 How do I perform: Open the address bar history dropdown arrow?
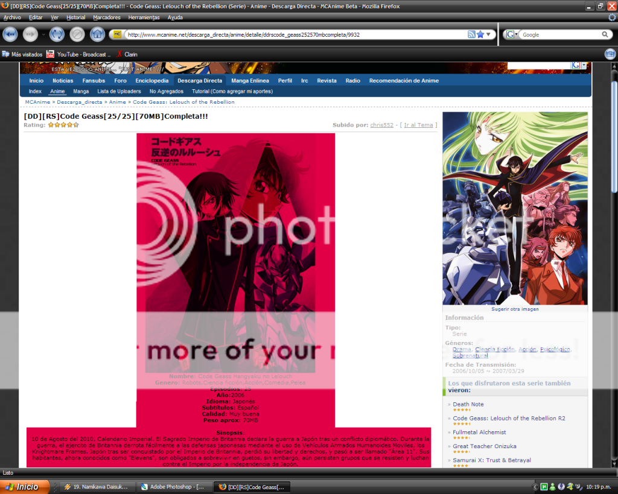pos(489,34)
